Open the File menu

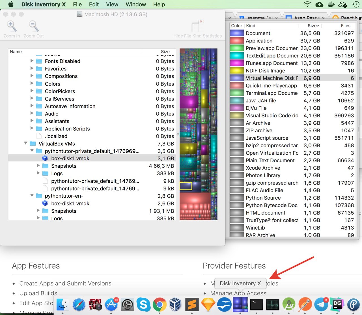pos(77,4)
